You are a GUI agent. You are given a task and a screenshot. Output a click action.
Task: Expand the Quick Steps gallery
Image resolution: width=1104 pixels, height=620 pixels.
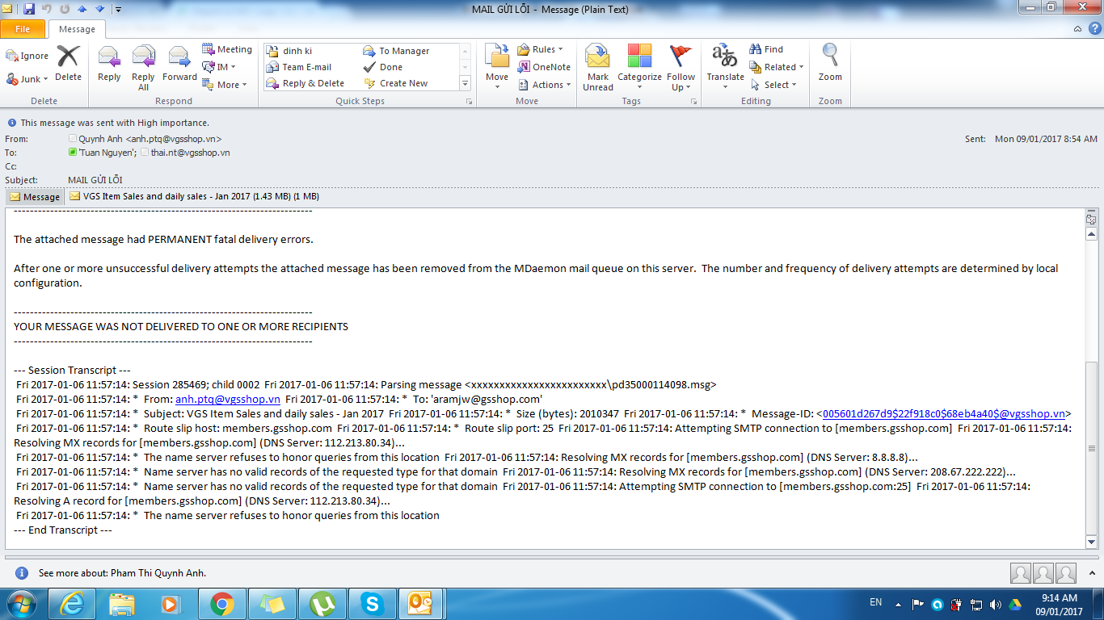pos(465,83)
